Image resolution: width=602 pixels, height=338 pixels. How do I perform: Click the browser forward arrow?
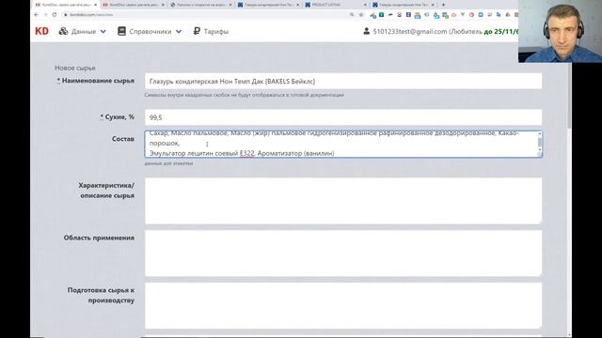pyautogui.click(x=45, y=15)
